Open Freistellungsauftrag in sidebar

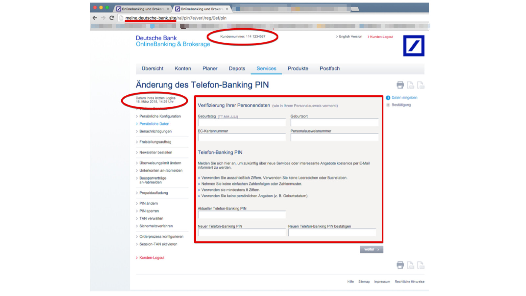(x=155, y=142)
